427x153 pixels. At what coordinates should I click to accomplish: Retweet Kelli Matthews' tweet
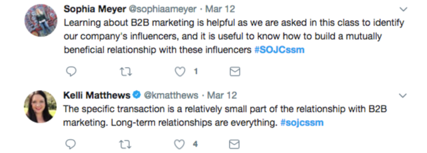click(x=125, y=144)
